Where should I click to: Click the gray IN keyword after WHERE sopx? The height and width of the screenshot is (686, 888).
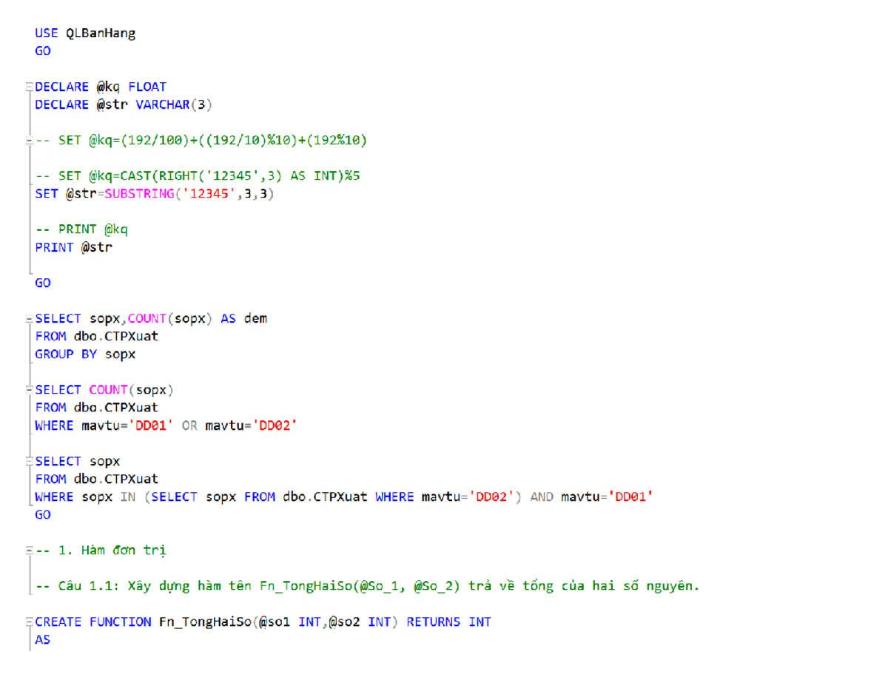click(x=128, y=497)
